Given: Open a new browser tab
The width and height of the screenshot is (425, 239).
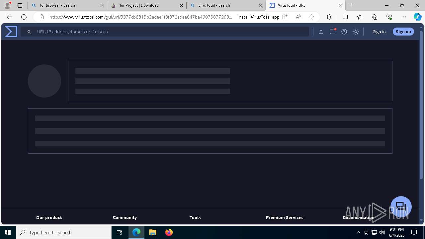Looking at the screenshot, I should coord(351,5).
